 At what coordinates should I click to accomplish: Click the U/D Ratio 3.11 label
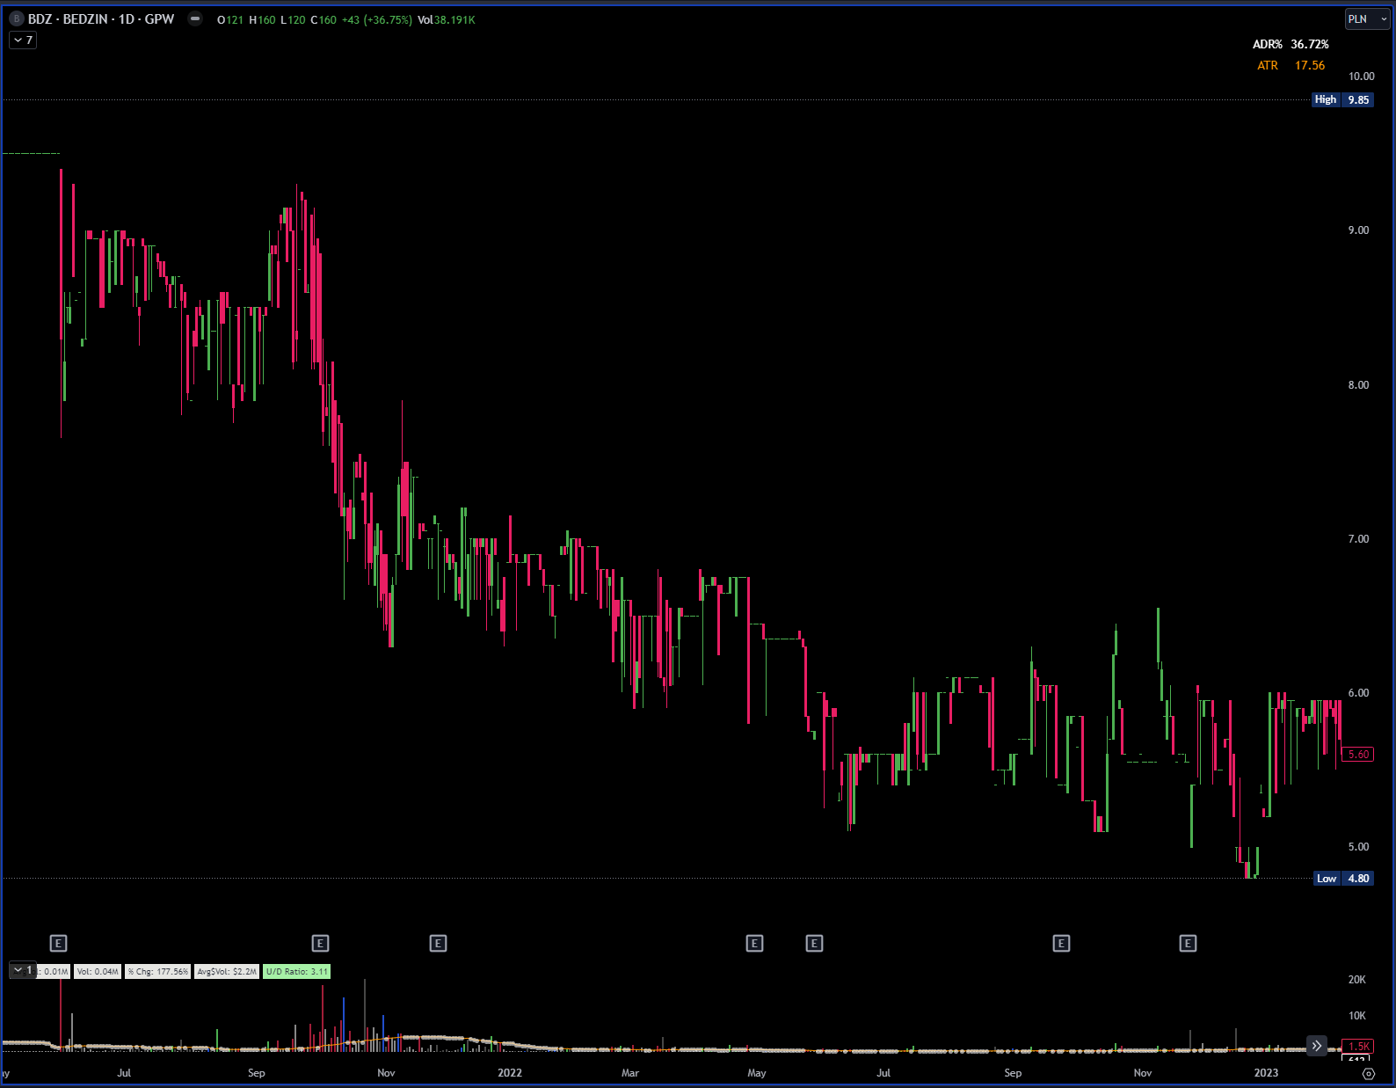coord(296,972)
